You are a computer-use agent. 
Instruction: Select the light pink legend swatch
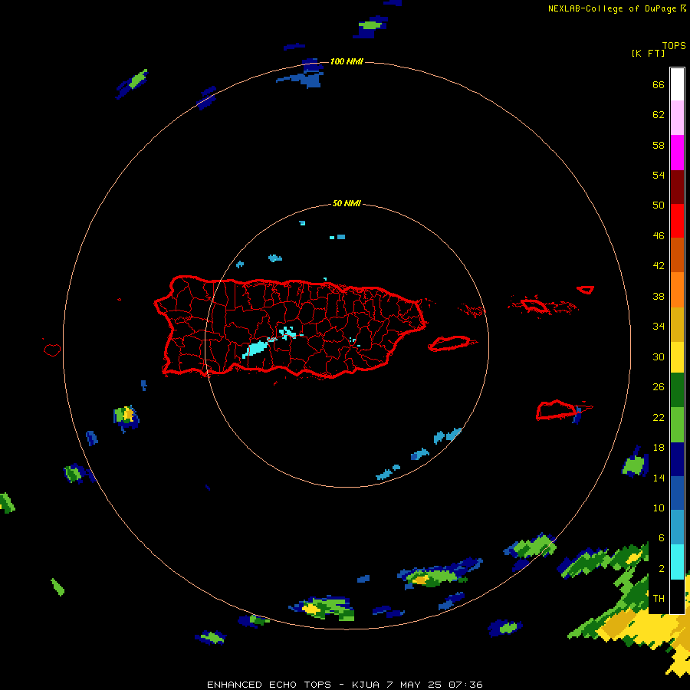(x=677, y=118)
